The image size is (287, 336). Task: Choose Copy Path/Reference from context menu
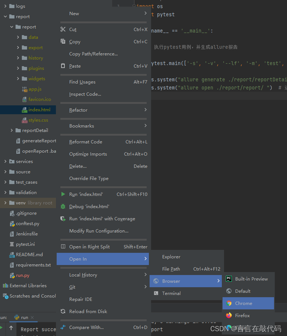click(103, 54)
